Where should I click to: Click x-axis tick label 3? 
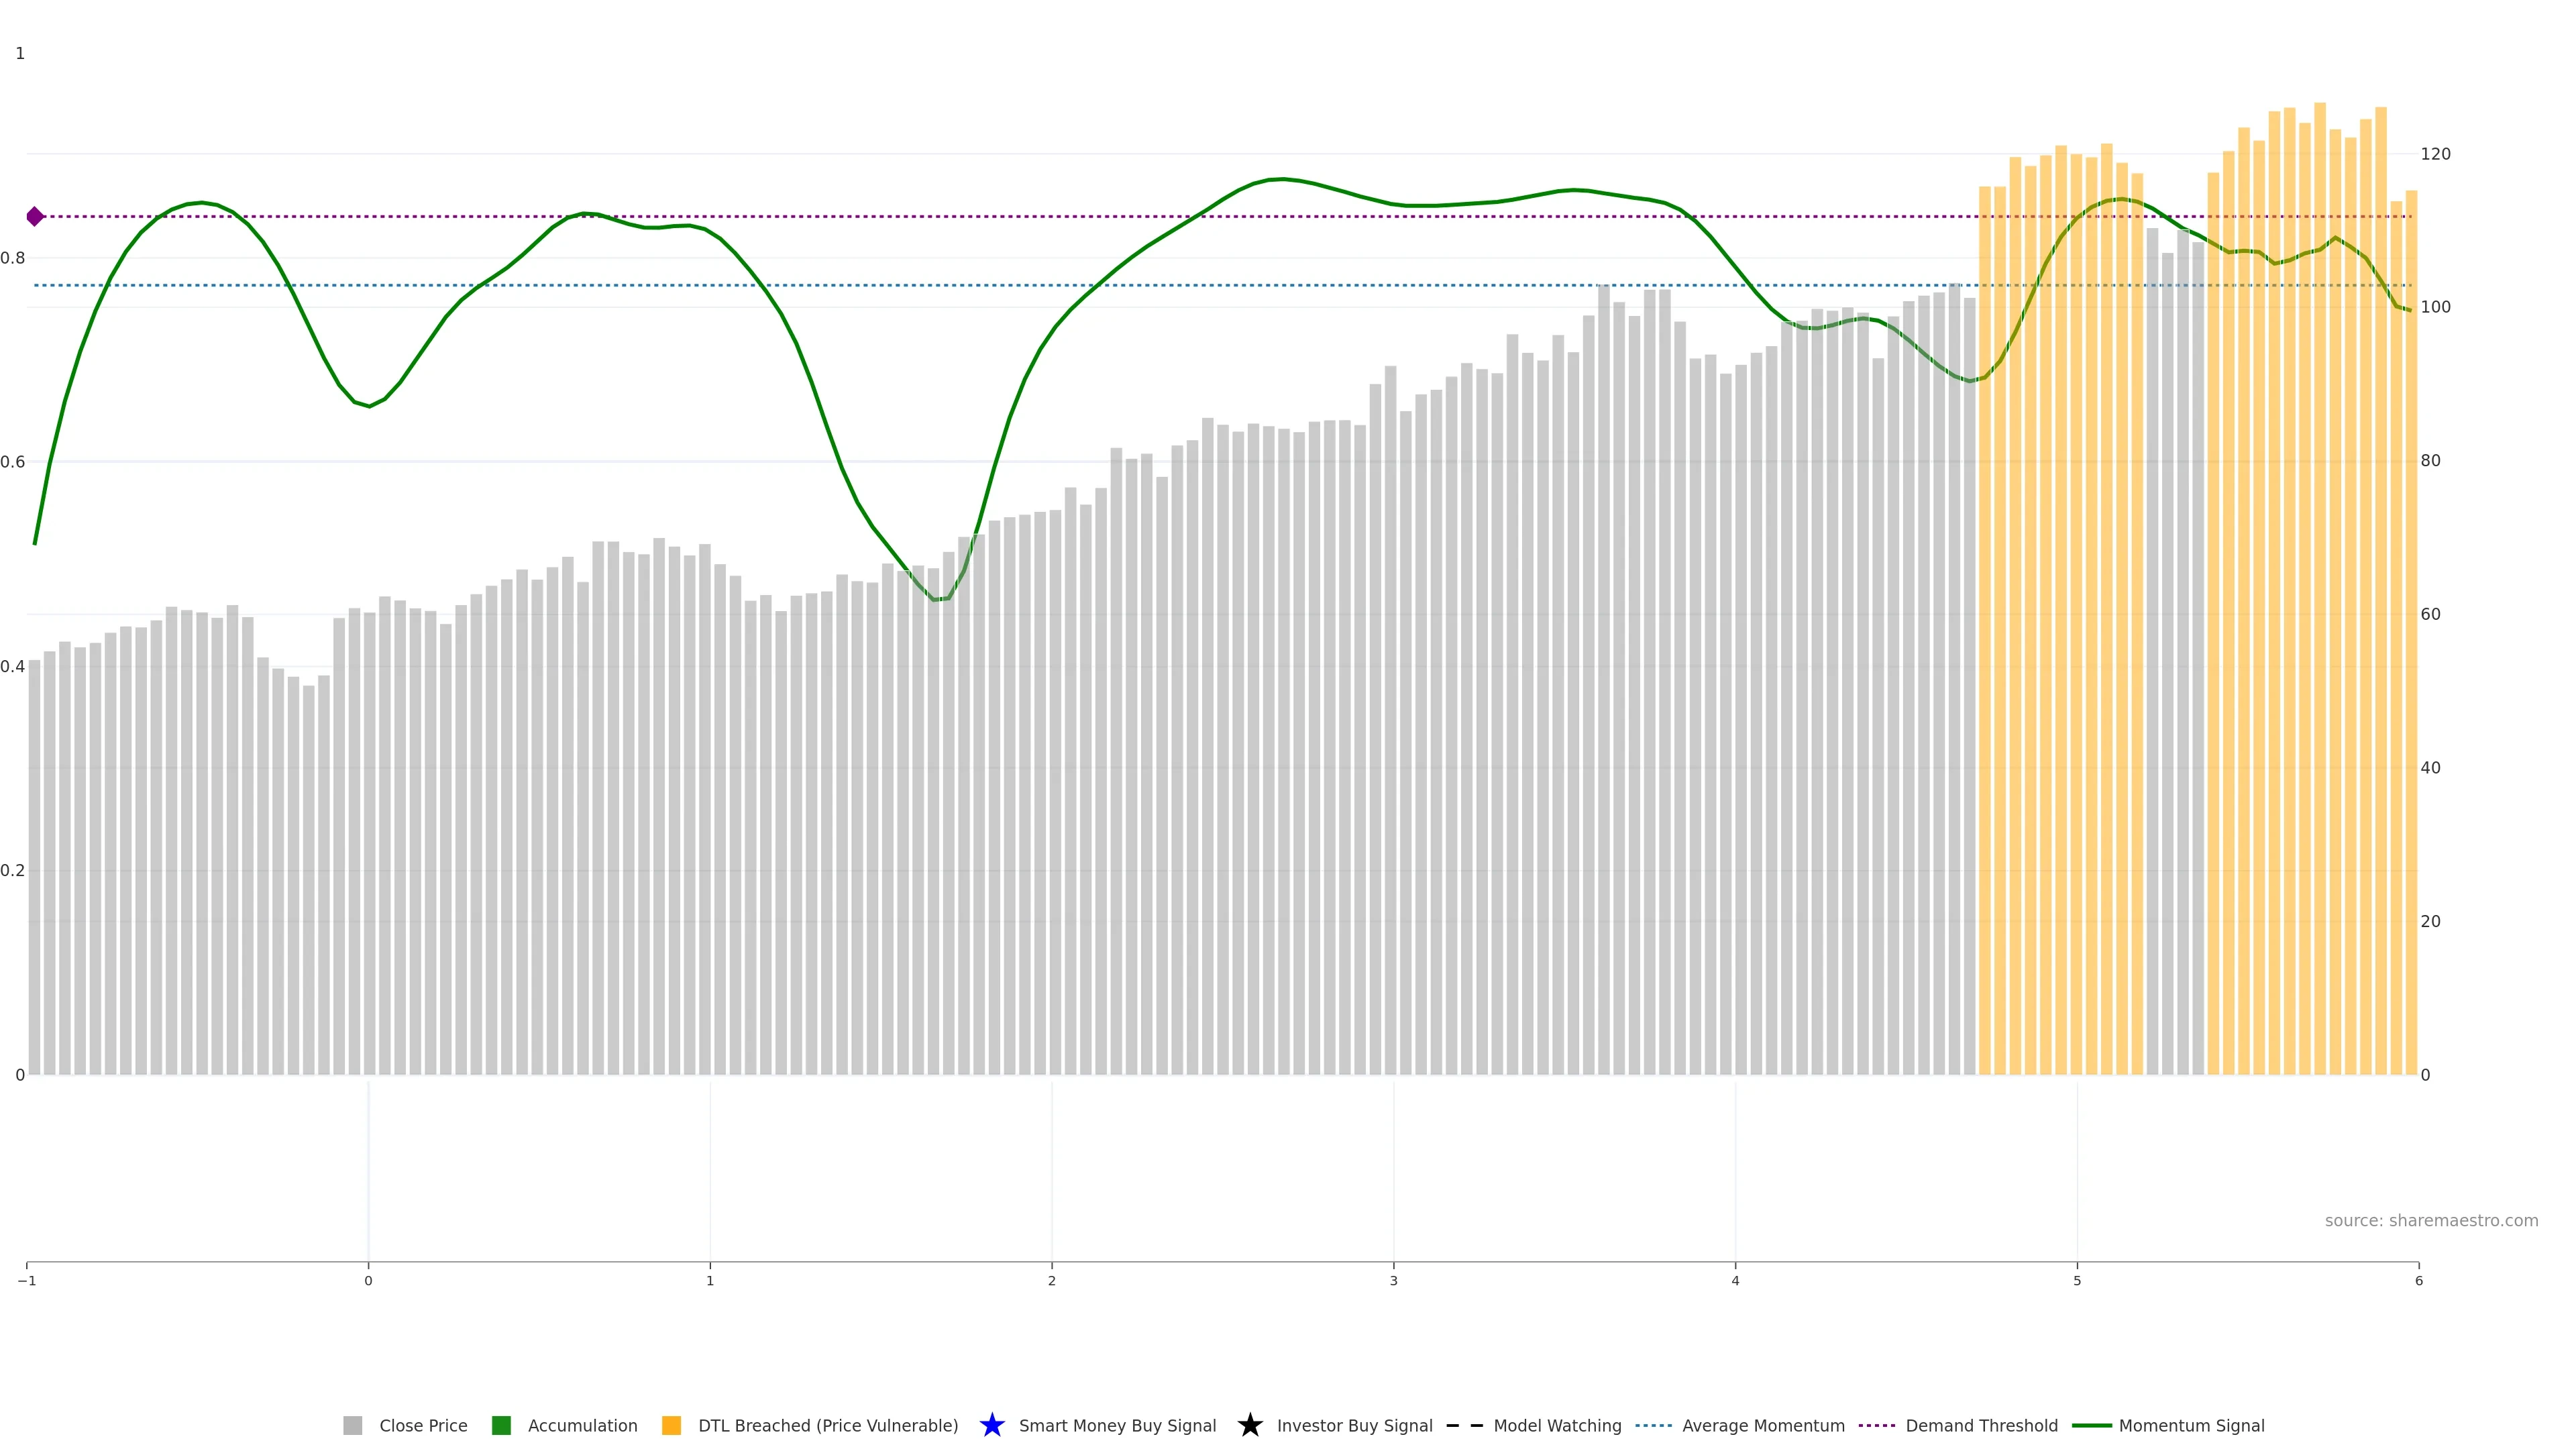[x=1393, y=1281]
